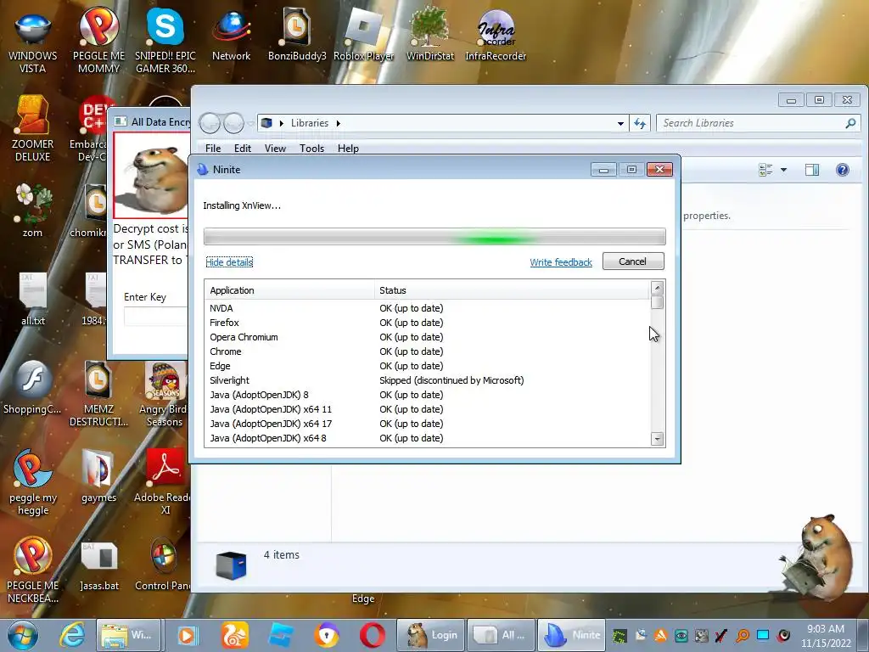Open the Help menu in Libraries window

(x=348, y=149)
